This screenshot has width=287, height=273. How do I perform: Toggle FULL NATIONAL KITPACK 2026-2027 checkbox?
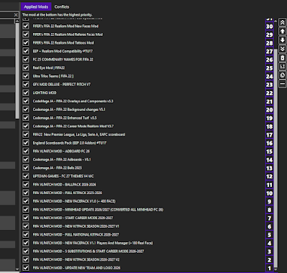[26, 234]
